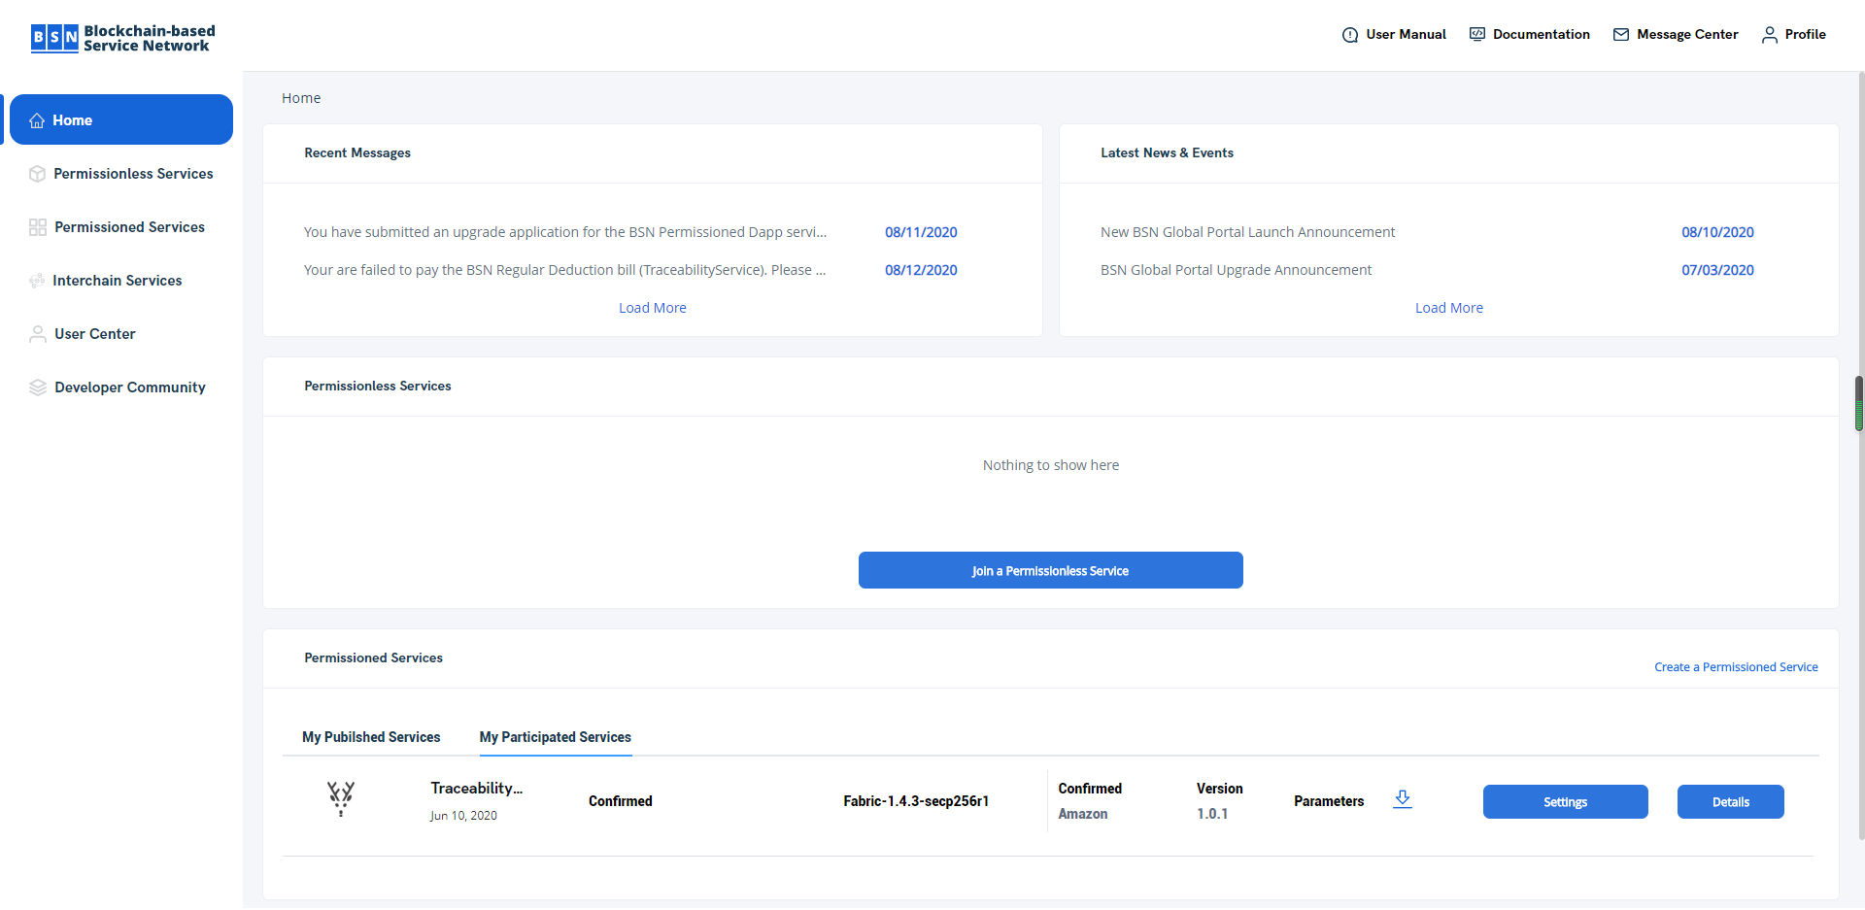The image size is (1865, 910).
Task: Download parameters using the download arrow icon
Action: coord(1402,799)
